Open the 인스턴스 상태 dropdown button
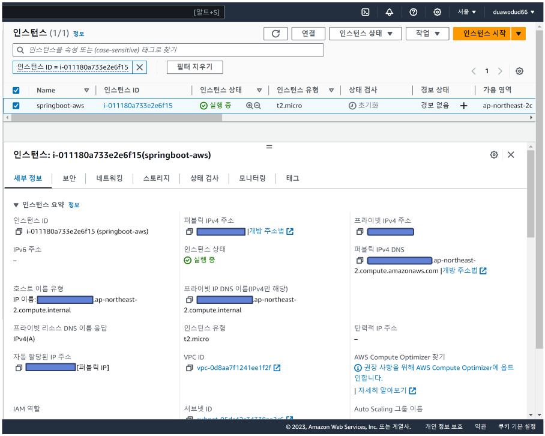This screenshot has width=545, height=436. click(x=366, y=34)
